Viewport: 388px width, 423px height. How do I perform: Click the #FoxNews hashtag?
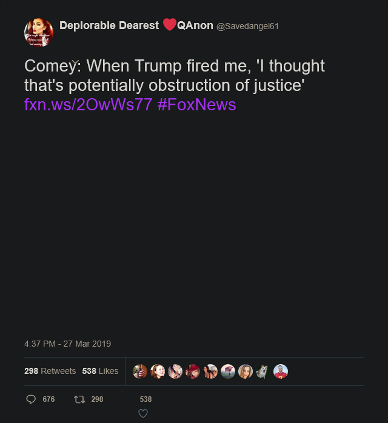(x=196, y=105)
